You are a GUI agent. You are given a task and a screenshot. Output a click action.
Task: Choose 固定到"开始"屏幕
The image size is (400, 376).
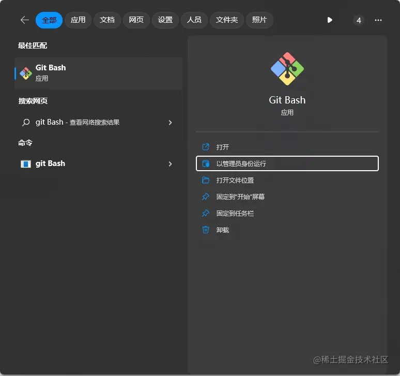coord(287,197)
